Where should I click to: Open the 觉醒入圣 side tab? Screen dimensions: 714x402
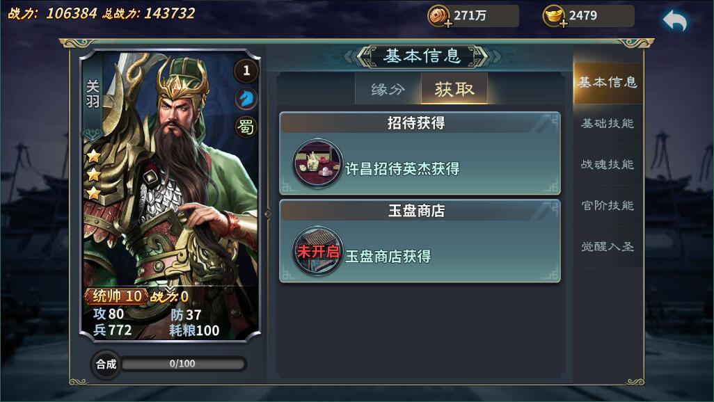pos(608,246)
